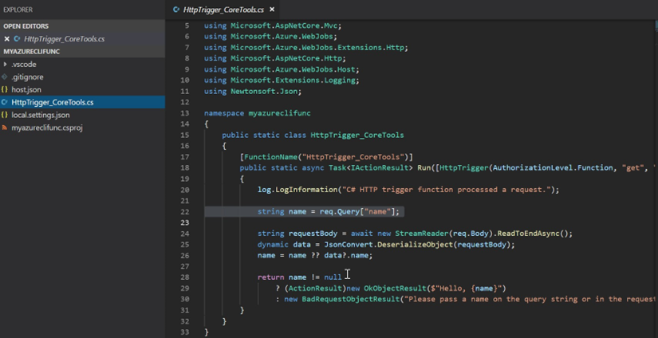Click the git icon beside .gitignore
The width and height of the screenshot is (658, 338).
point(5,77)
